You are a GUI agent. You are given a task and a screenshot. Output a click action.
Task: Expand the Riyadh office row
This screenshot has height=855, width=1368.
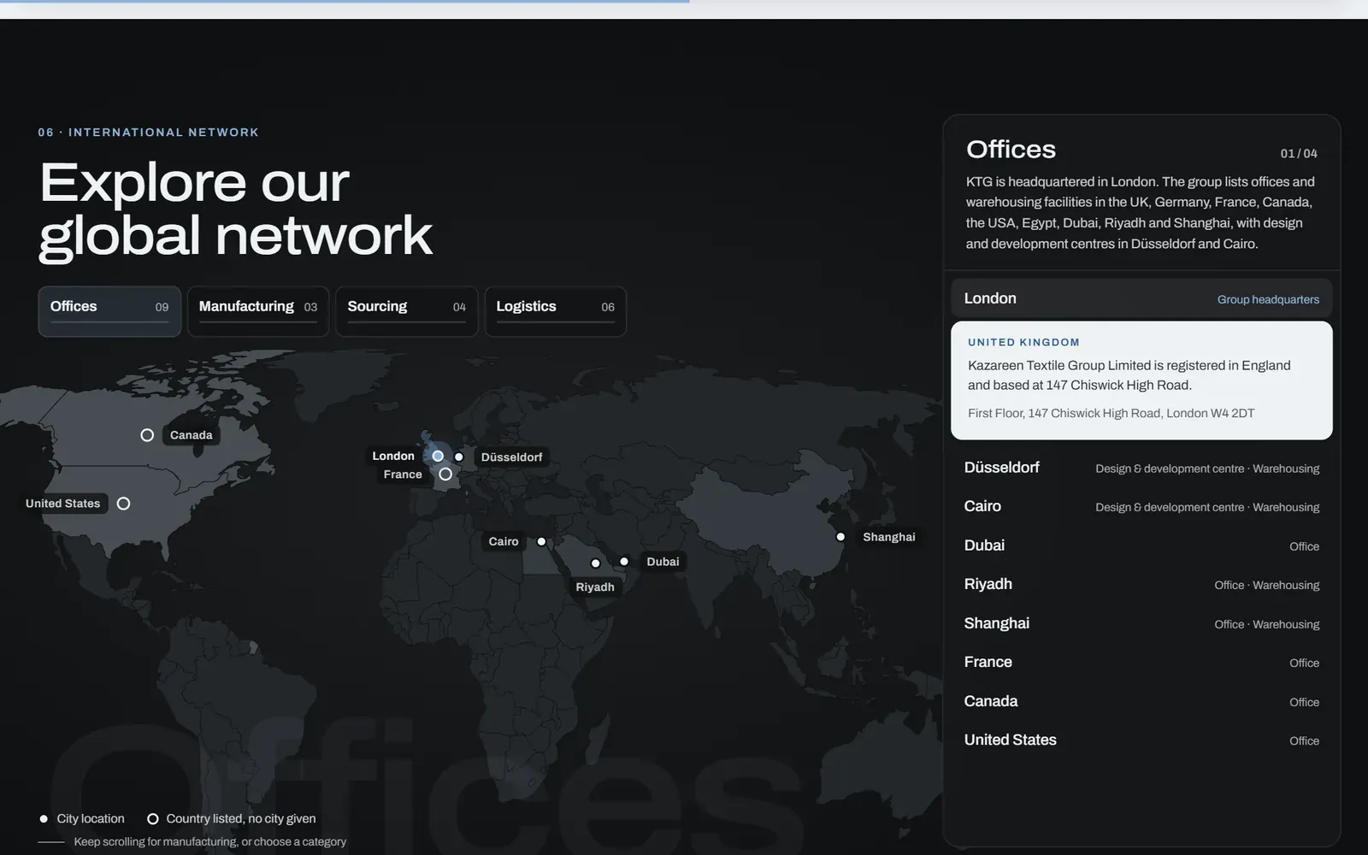[x=1141, y=584]
